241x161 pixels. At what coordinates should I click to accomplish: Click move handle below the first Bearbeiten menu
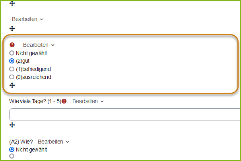coord(12,29)
